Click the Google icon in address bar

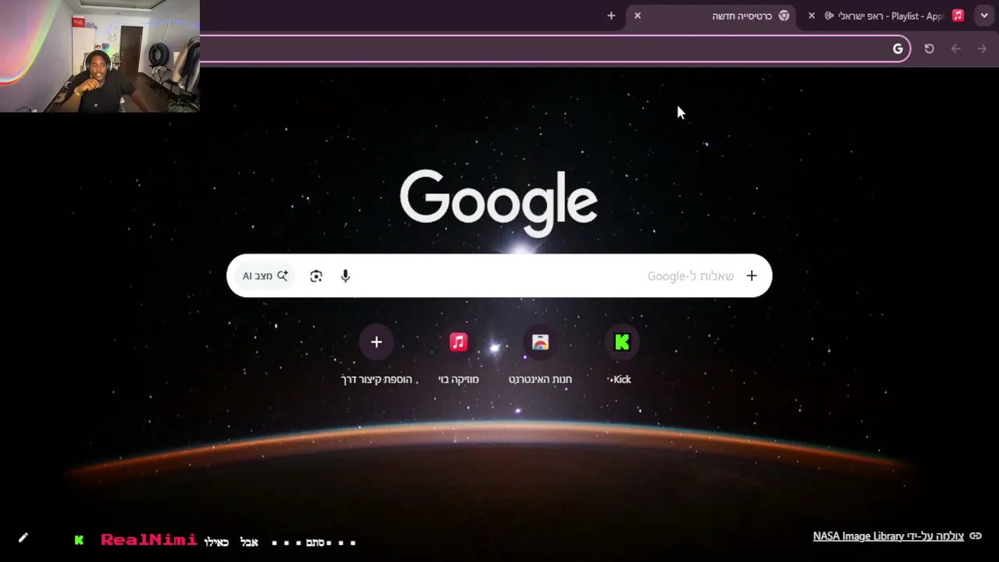(898, 49)
